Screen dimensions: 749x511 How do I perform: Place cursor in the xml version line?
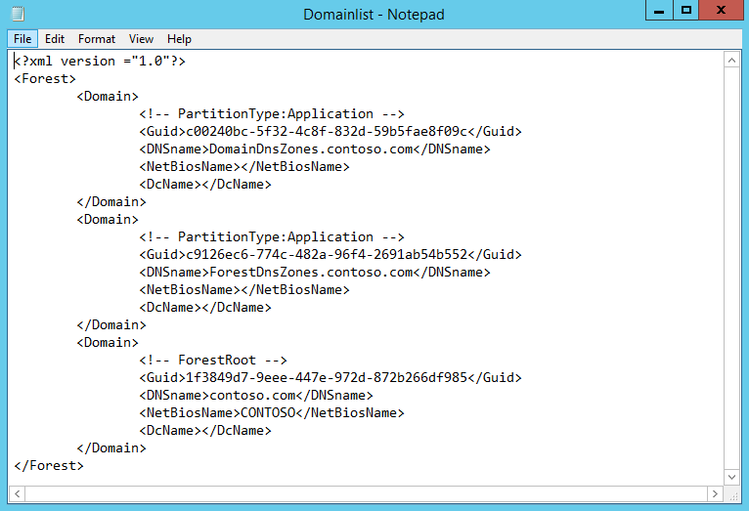click(x=100, y=62)
